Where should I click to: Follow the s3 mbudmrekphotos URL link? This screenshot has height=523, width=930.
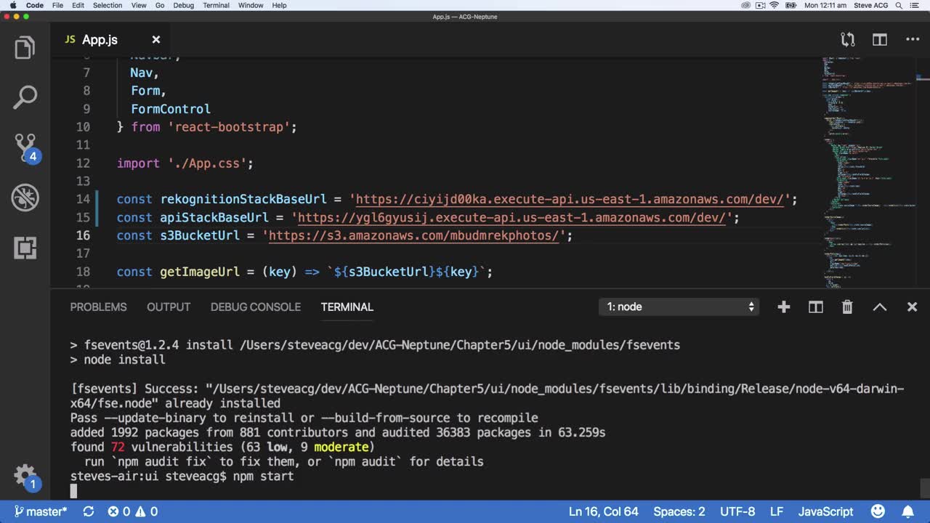(413, 236)
